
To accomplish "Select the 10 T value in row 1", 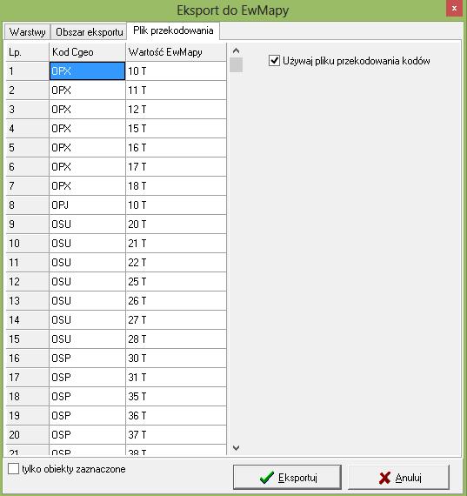I will point(177,71).
